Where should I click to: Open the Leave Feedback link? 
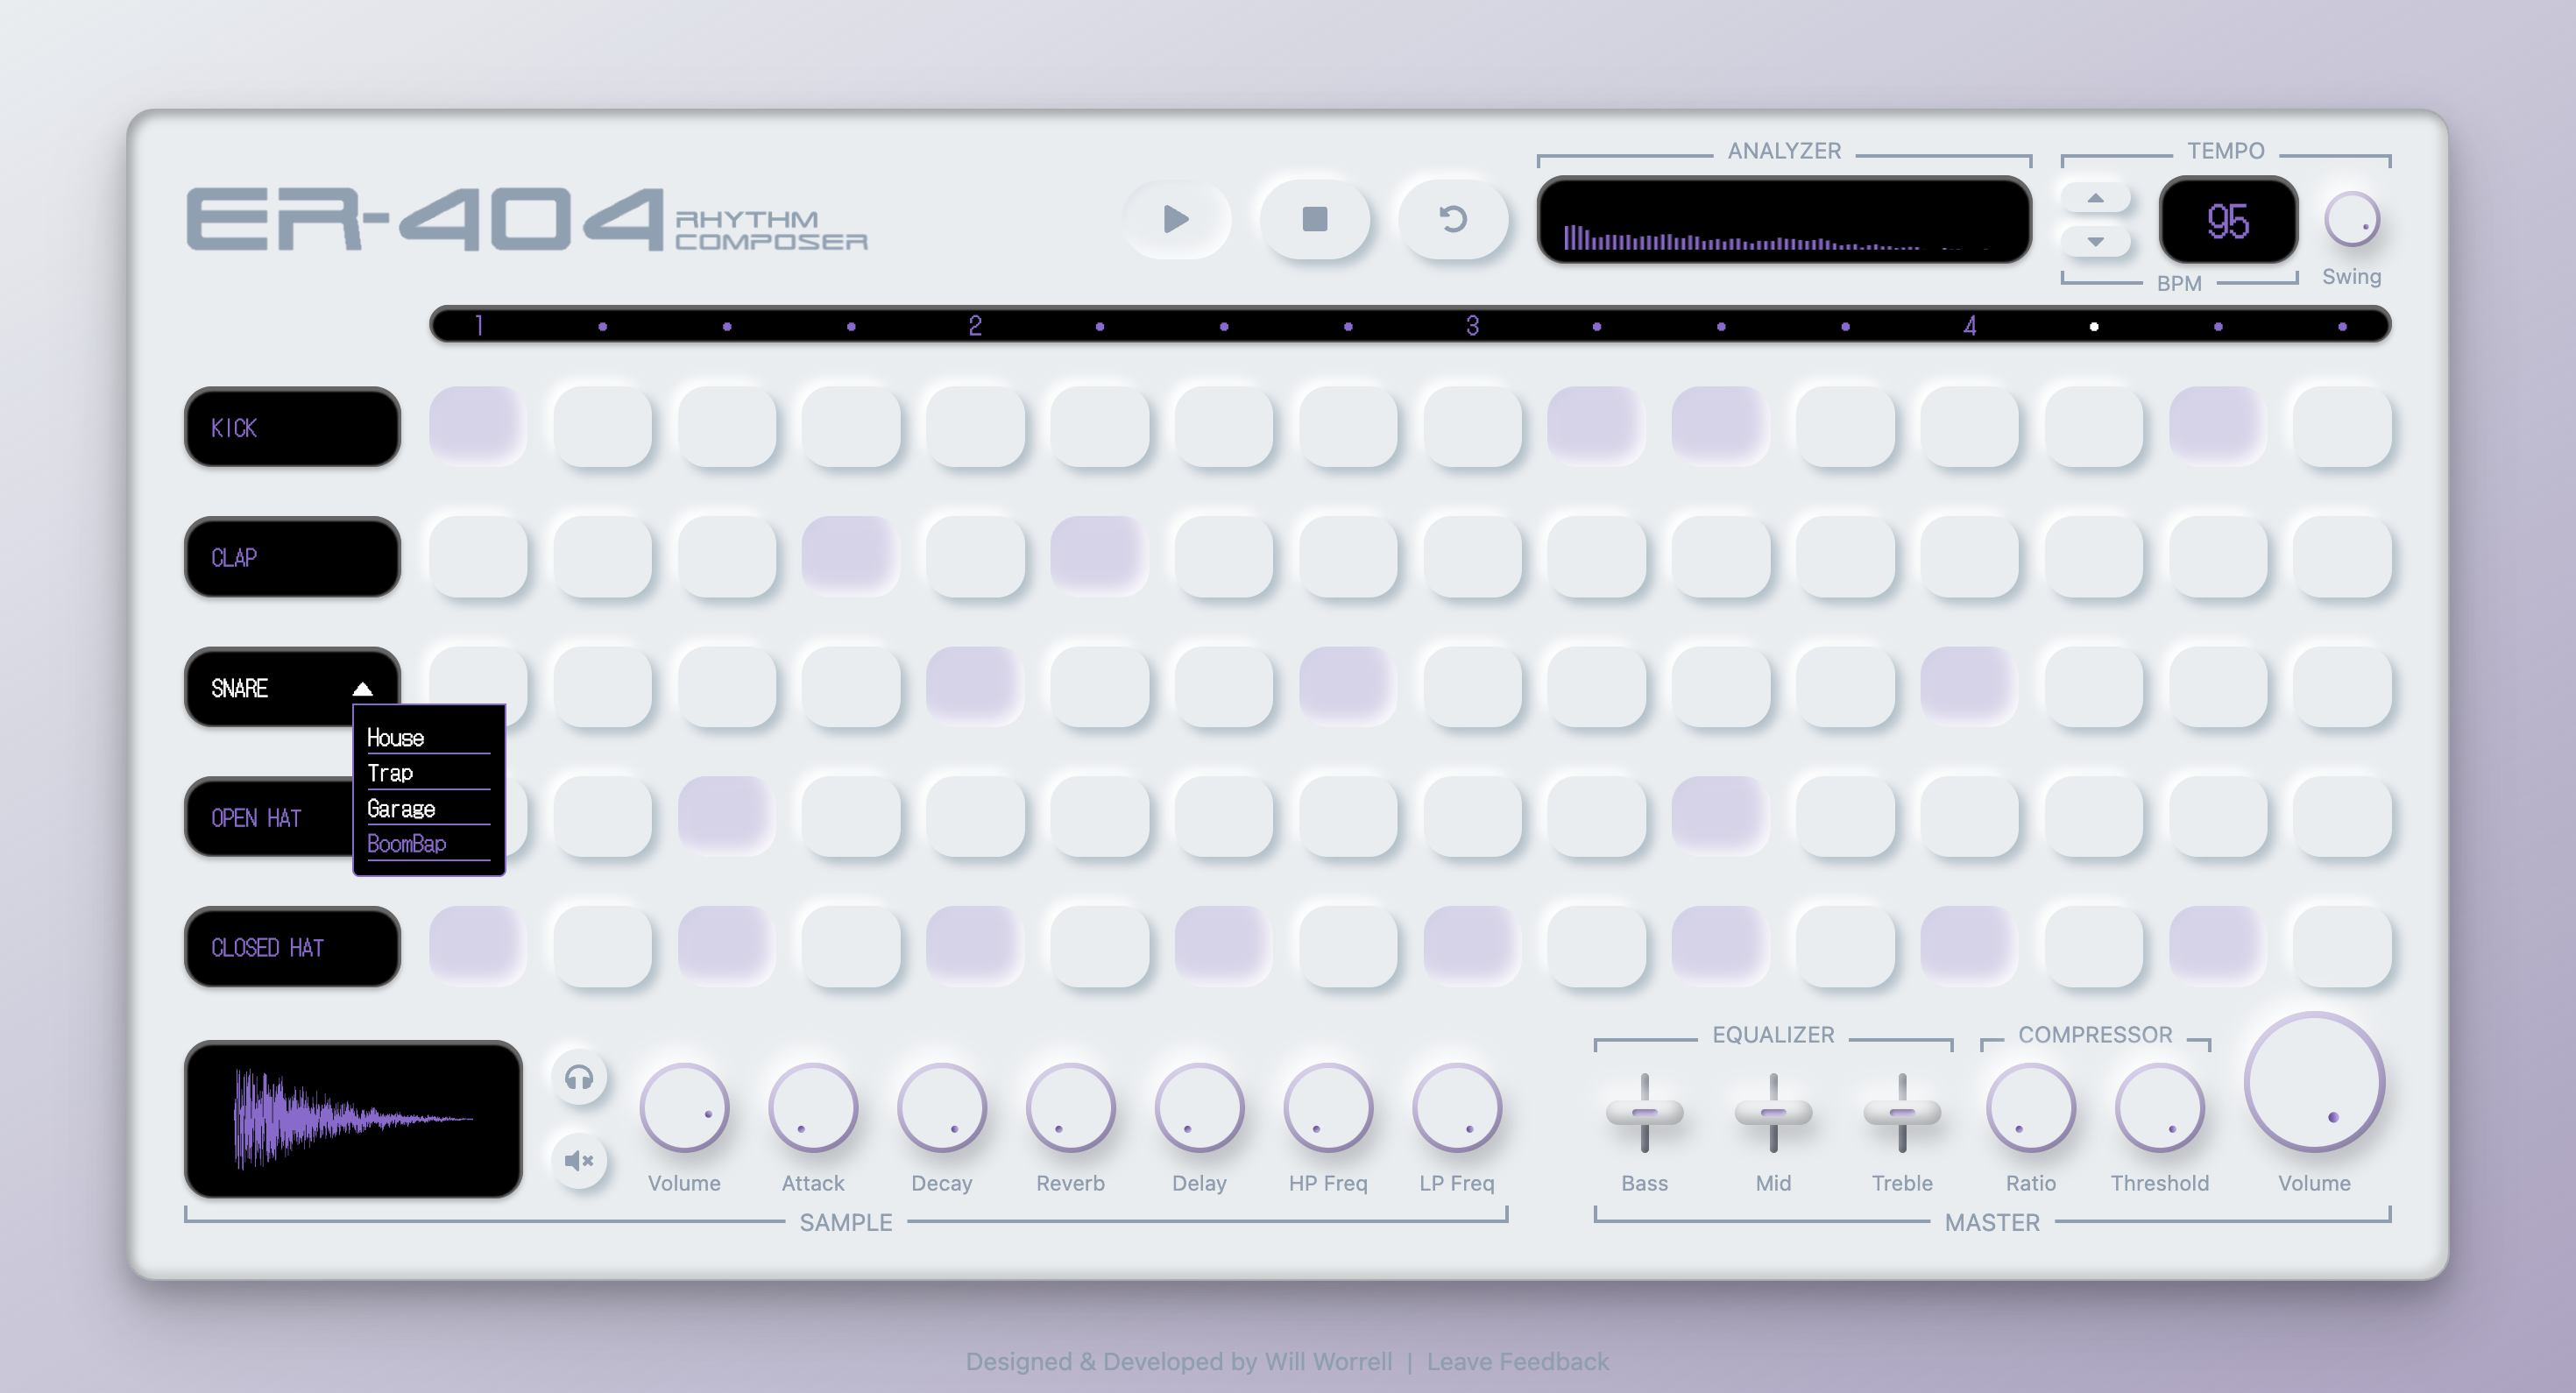pos(1517,1361)
